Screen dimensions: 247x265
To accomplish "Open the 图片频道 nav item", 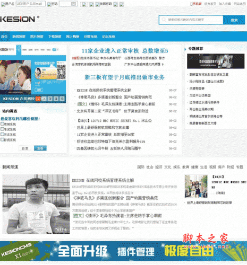I will 37,37.
